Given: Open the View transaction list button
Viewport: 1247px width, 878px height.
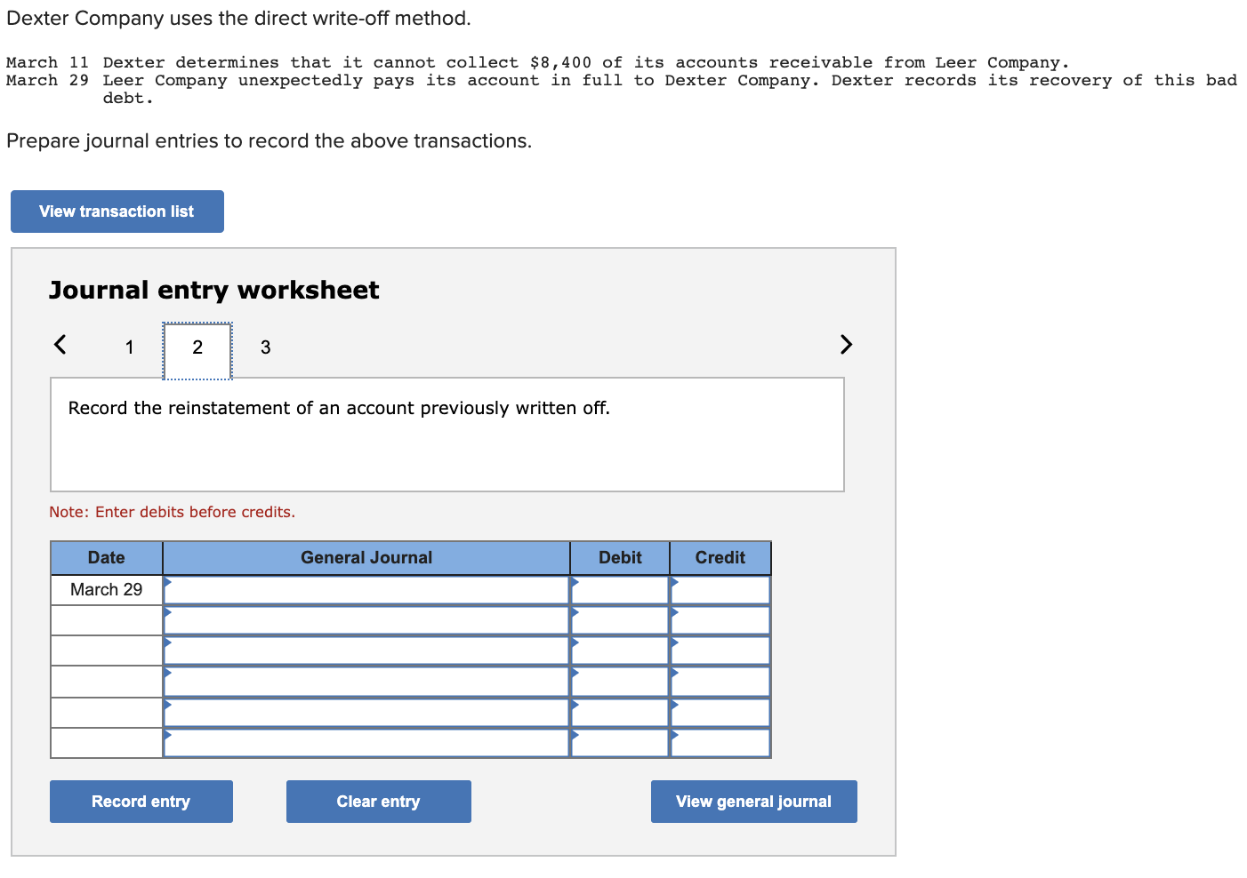Looking at the screenshot, I should pyautogui.click(x=117, y=212).
